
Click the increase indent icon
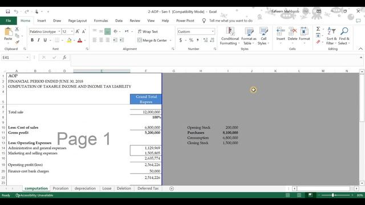coord(121,40)
